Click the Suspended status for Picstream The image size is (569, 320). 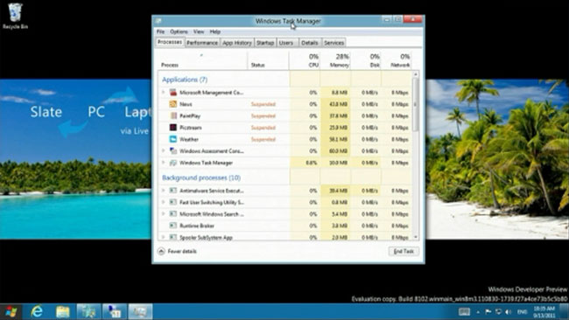pyautogui.click(x=263, y=128)
